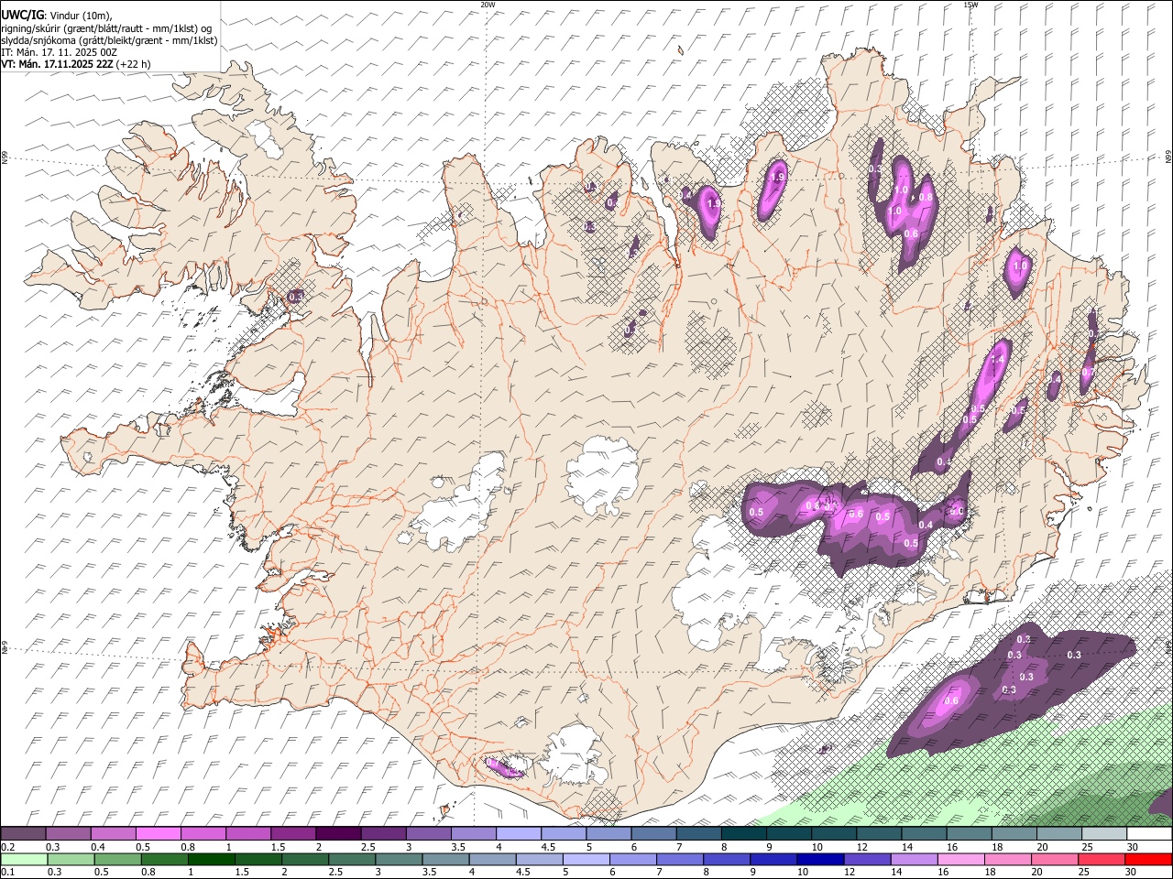Select the 9 blue swatch in the lower legend

(x=773, y=860)
